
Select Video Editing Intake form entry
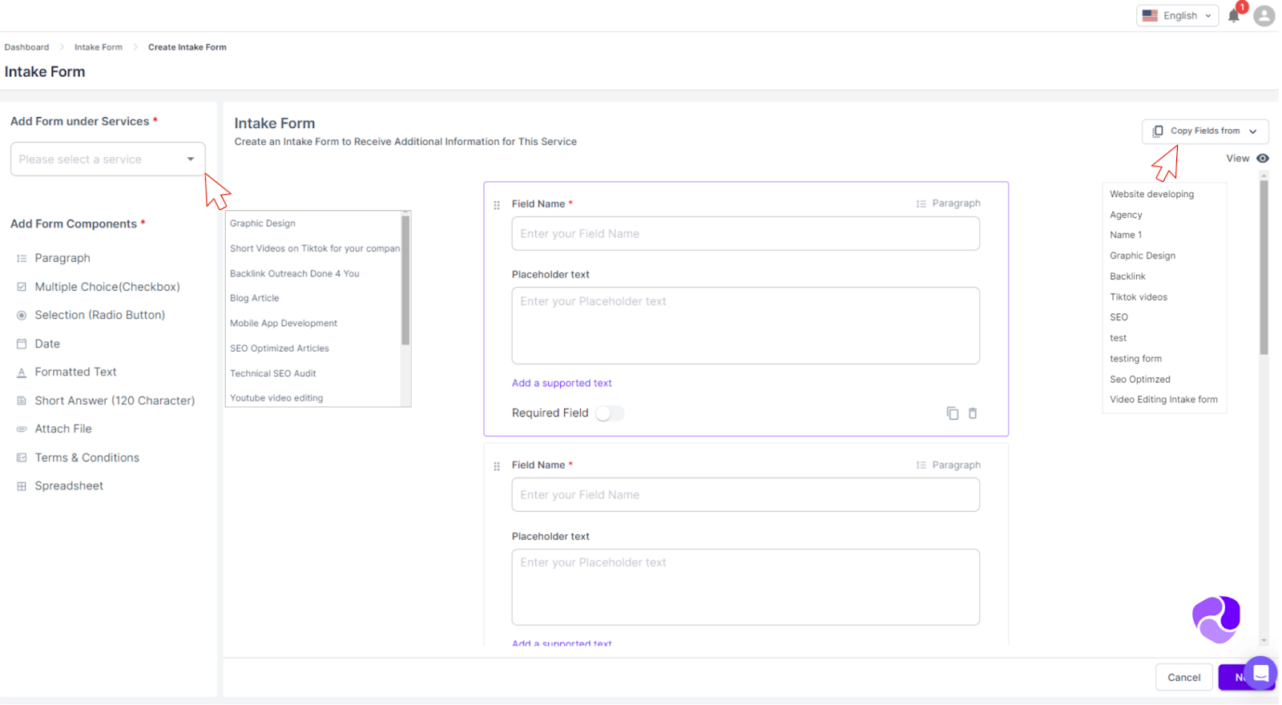pyautogui.click(x=1163, y=400)
